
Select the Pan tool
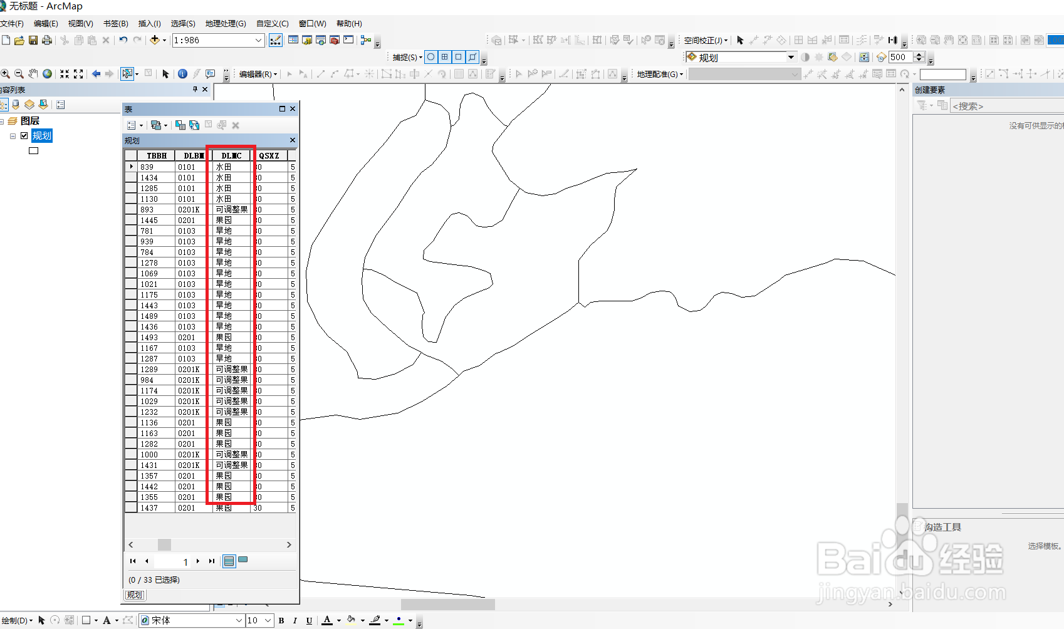34,73
